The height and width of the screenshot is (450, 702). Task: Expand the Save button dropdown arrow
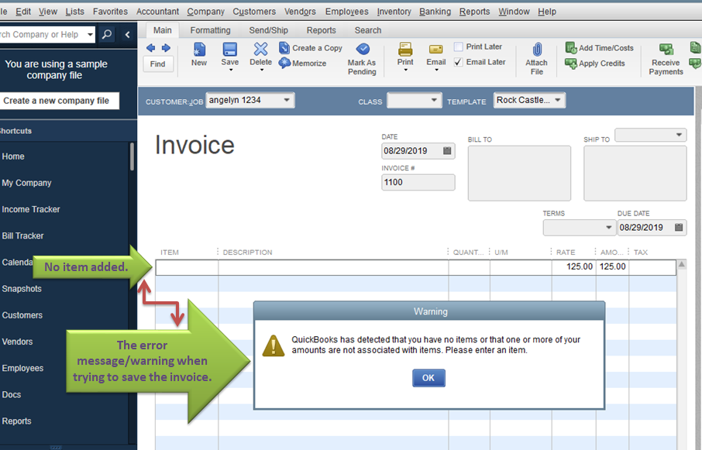pos(230,70)
